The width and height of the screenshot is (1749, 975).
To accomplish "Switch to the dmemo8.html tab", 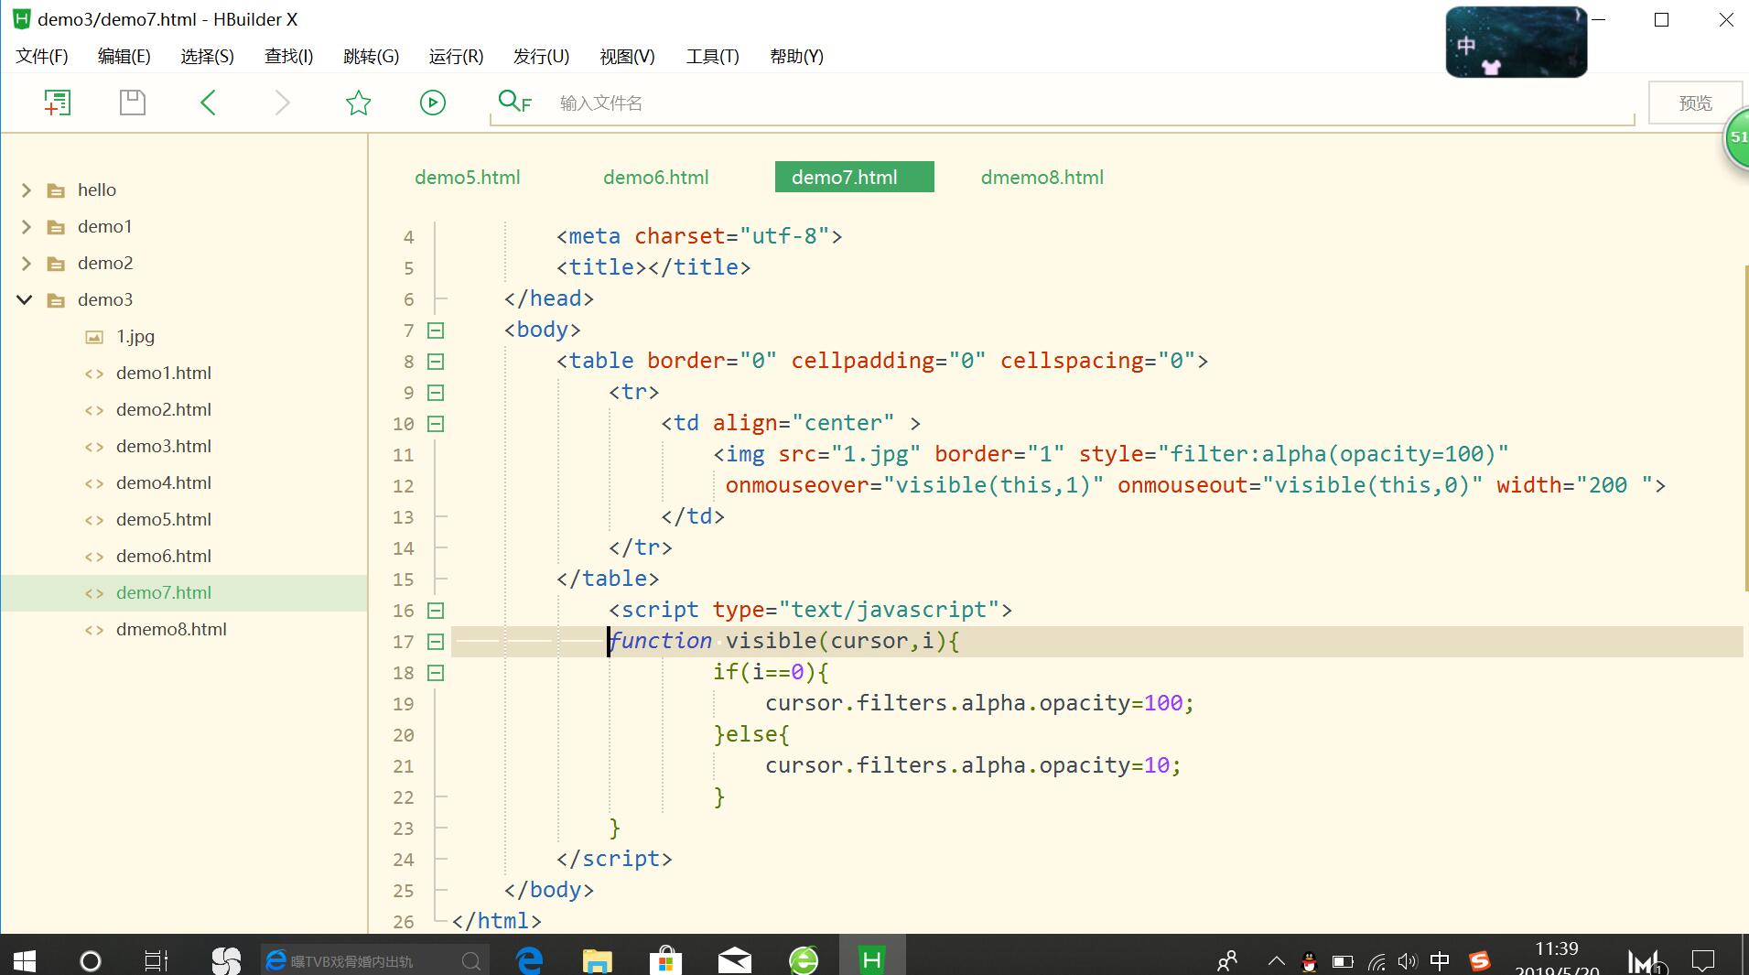I will click(1042, 178).
